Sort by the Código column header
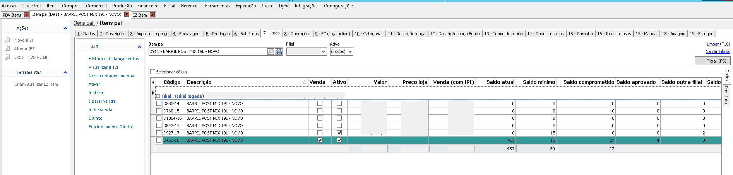 coord(172,82)
